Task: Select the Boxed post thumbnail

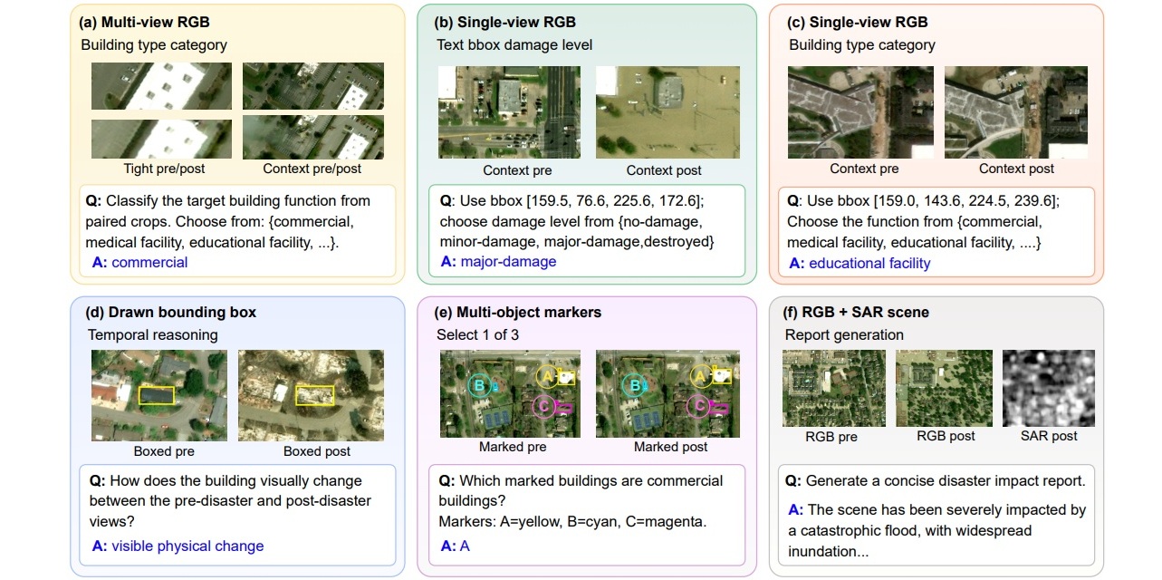Action: (311, 395)
